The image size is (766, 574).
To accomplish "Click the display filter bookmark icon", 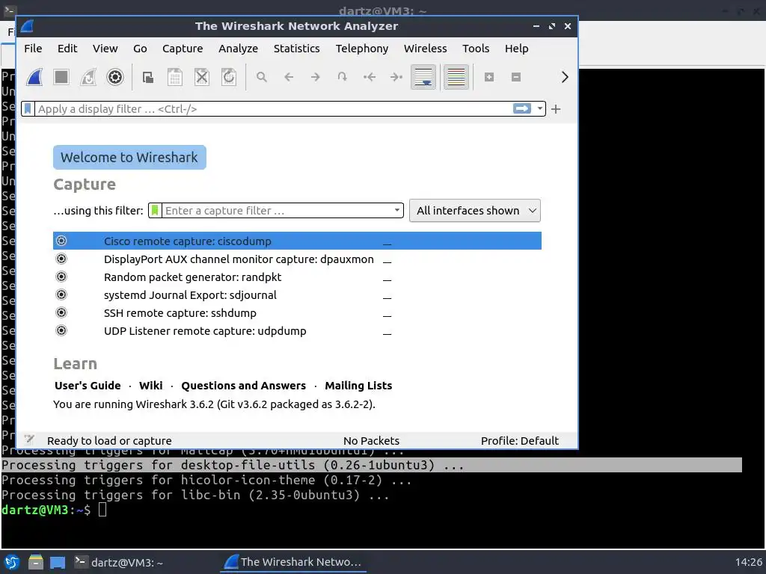I will point(28,109).
